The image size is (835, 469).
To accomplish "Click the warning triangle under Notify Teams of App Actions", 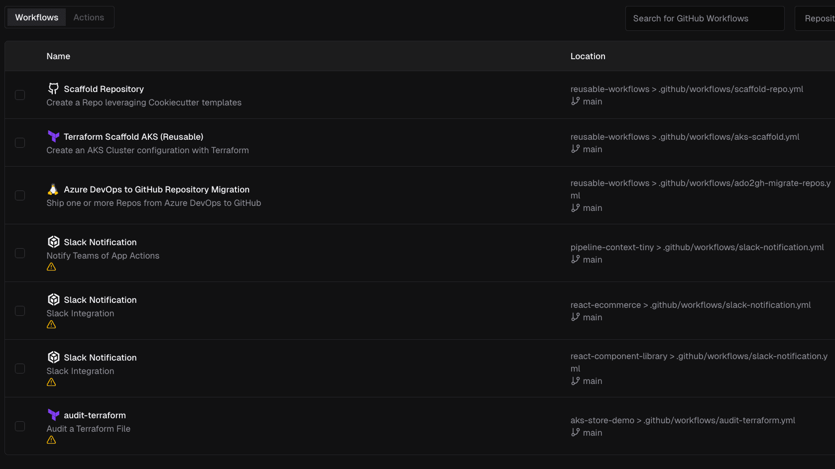I will pos(51,267).
